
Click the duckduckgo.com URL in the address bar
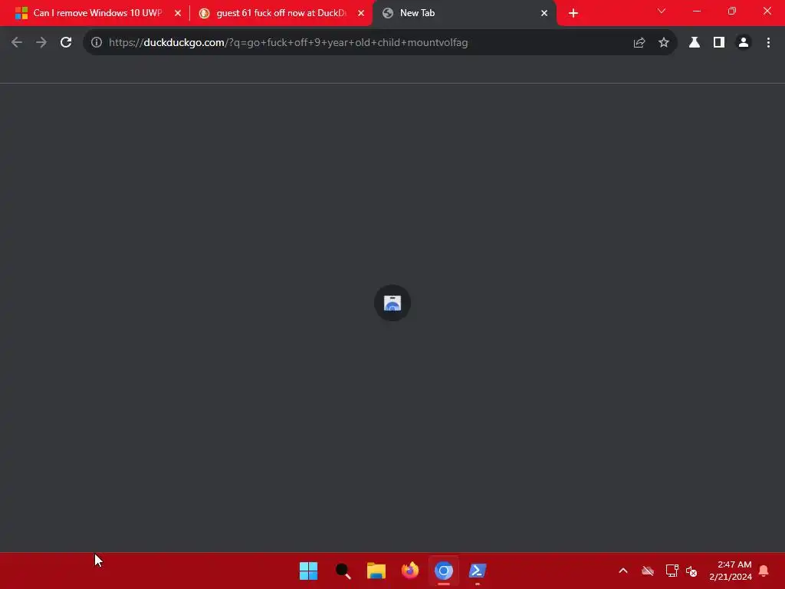pos(288,43)
